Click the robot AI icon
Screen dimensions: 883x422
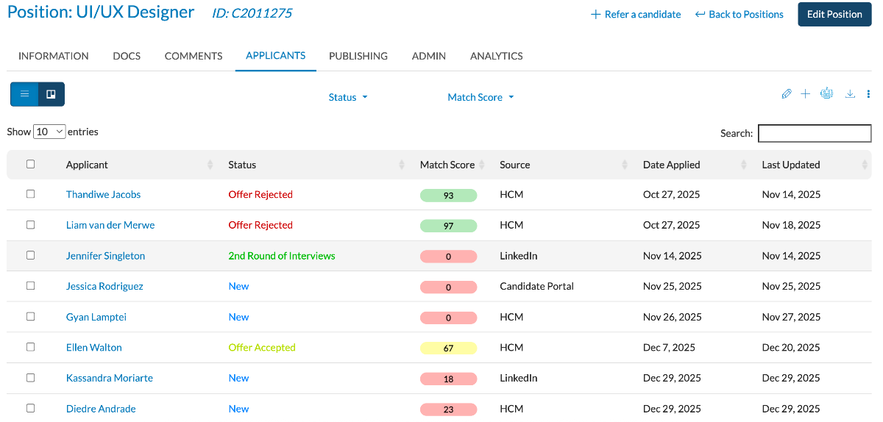coord(826,93)
